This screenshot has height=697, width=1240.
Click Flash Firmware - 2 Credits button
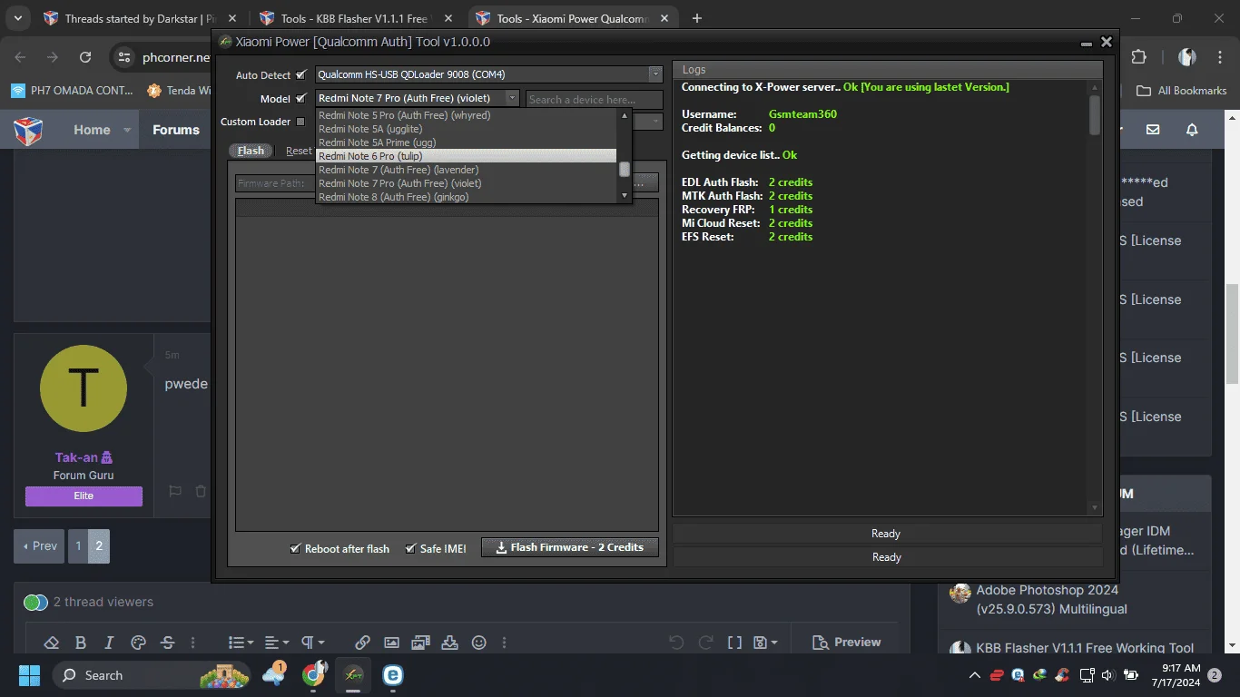(569, 547)
